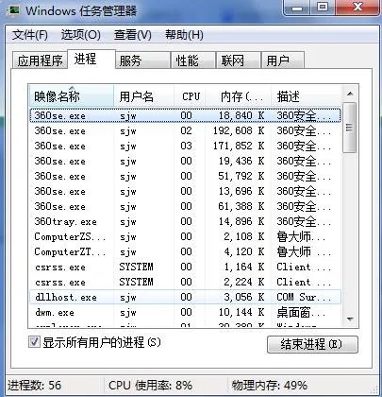382x397 pixels.
Task: Select the dwm.exe process row
Action: (x=185, y=312)
